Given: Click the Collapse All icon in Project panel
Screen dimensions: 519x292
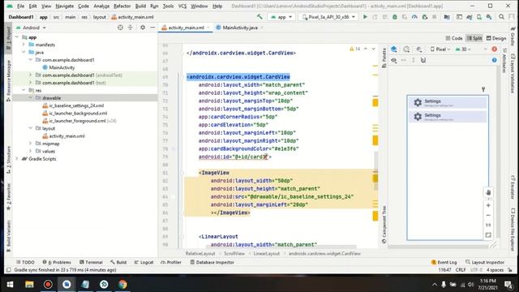Looking at the screenshot, I should 130,28.
